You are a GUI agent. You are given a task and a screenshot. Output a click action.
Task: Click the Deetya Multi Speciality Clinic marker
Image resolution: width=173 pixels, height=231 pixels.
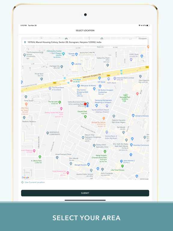coord(94,146)
